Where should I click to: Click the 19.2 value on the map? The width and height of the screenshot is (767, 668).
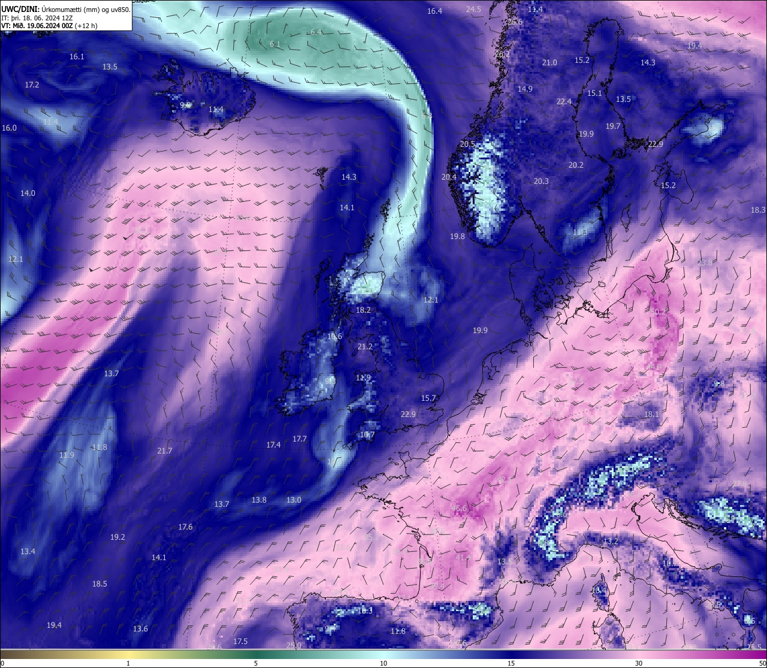[117, 537]
